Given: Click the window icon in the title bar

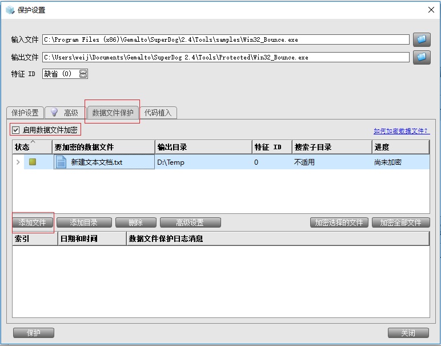Looking at the screenshot, I should pyautogui.click(x=10, y=10).
